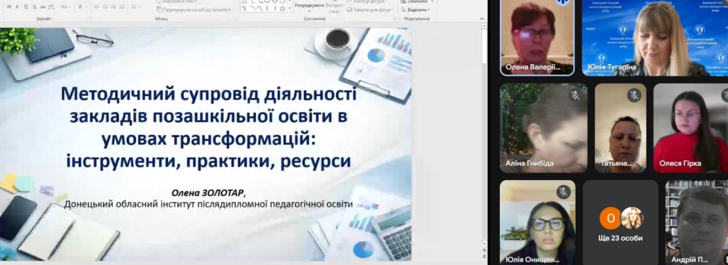
Task: Select Аліна Гнибіда's video tile
Action: coord(544,128)
